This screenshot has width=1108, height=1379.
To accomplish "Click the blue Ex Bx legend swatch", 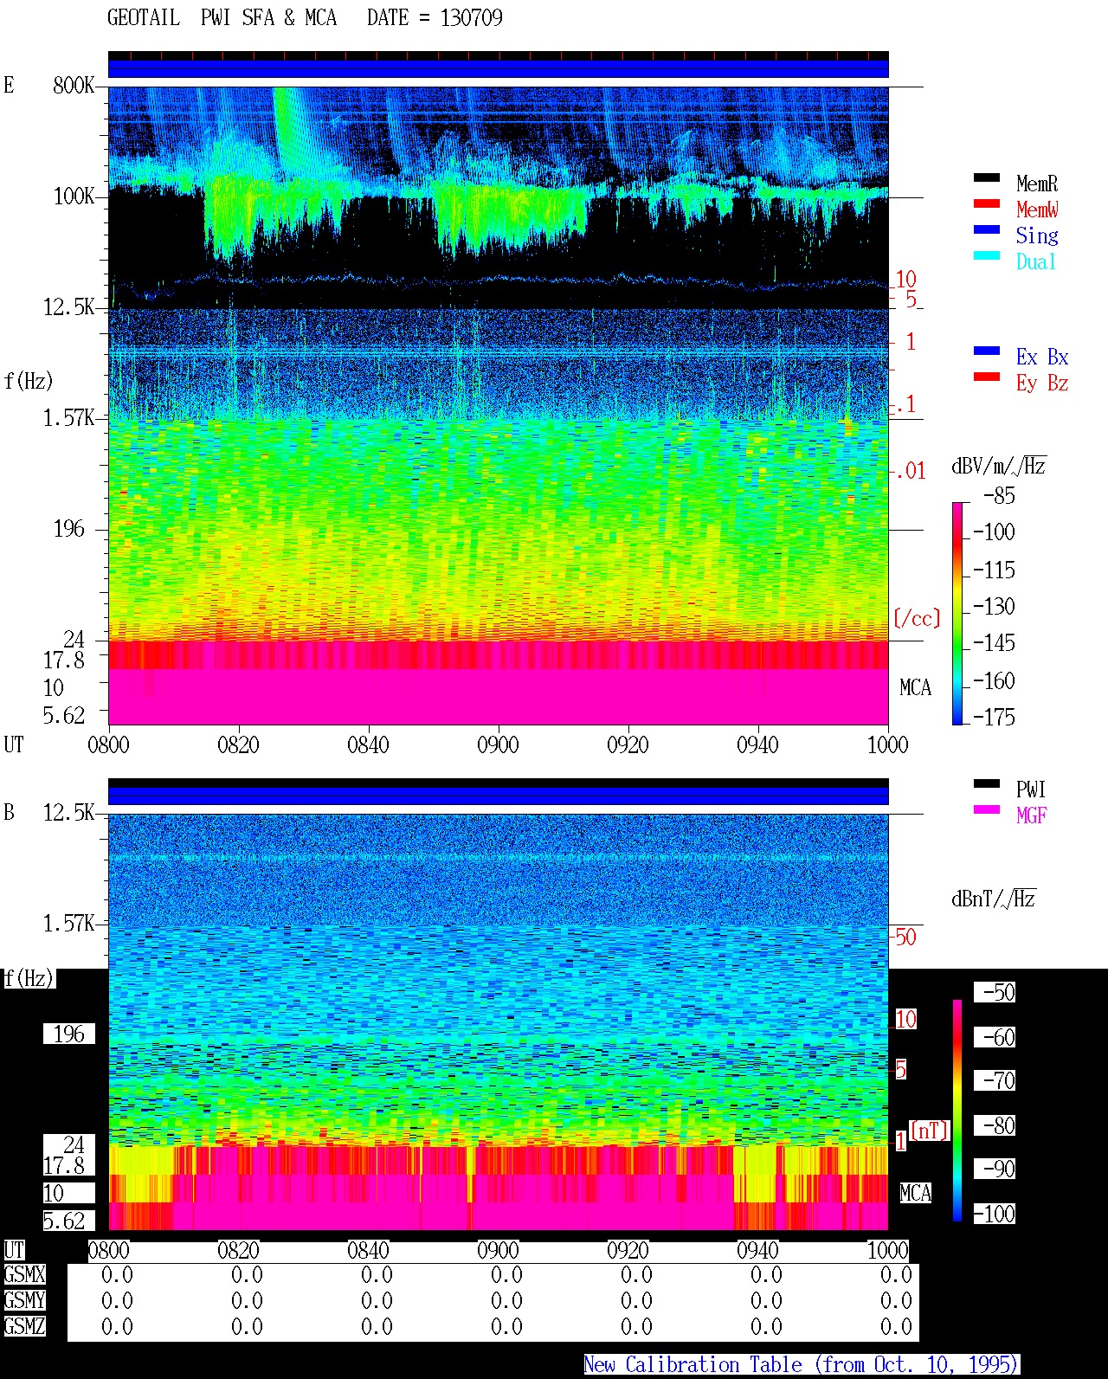I will tap(987, 351).
